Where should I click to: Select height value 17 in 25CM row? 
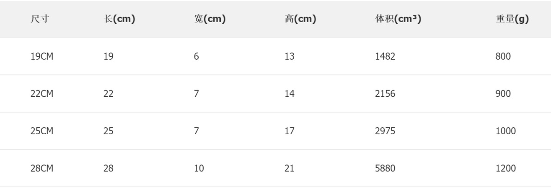(x=290, y=132)
